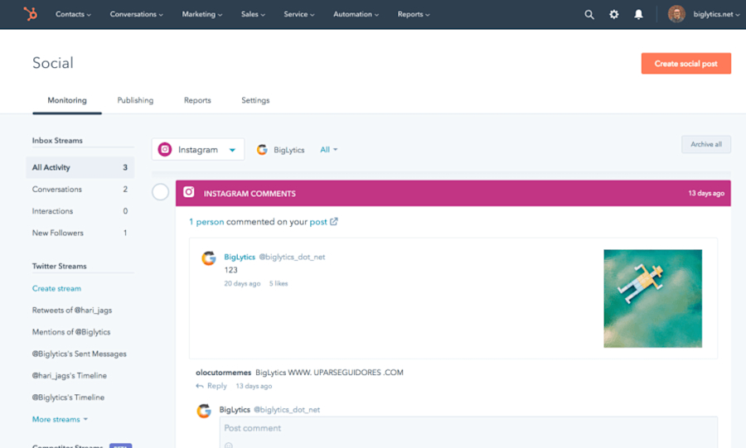Expand the Reports nav menu
This screenshot has height=448, width=746.
(x=414, y=14)
